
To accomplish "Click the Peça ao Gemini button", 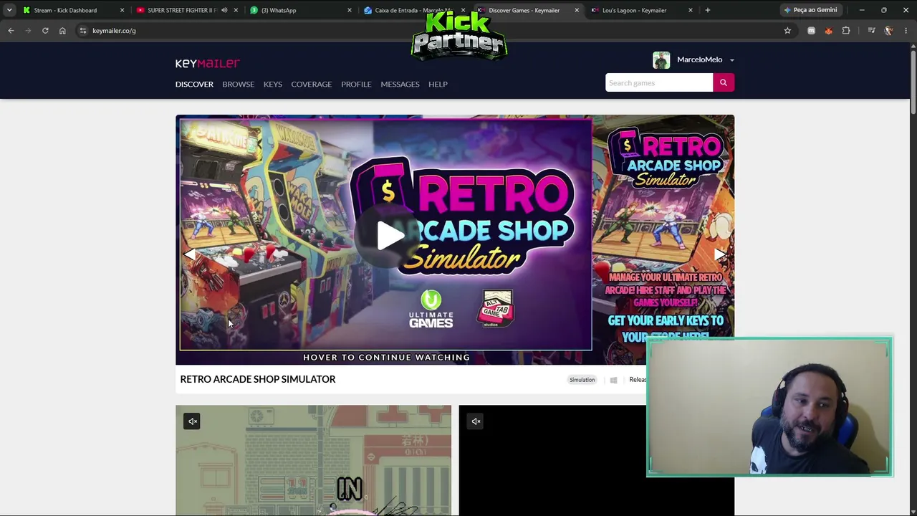I will coord(810,10).
